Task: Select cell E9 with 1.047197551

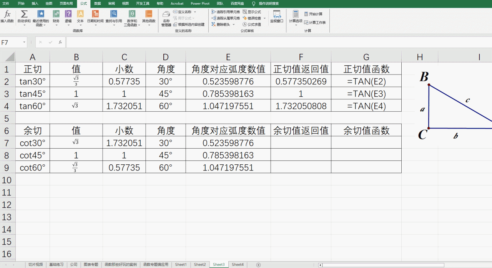Action: click(228, 168)
